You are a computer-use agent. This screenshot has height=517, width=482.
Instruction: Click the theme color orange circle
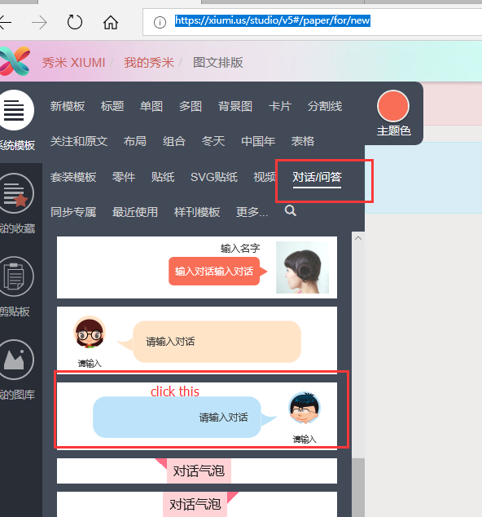coord(393,106)
